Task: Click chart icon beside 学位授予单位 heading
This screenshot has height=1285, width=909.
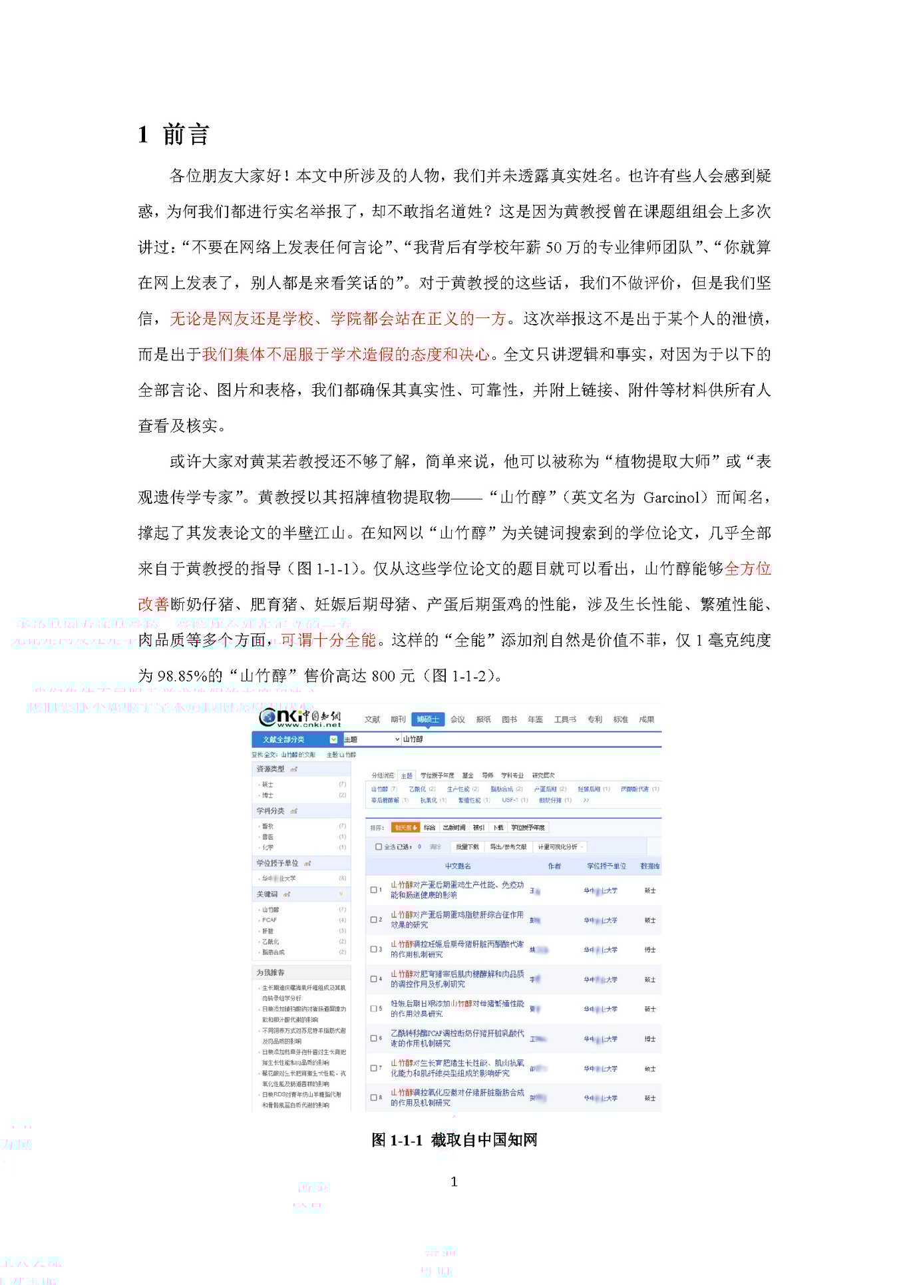Action: click(307, 863)
